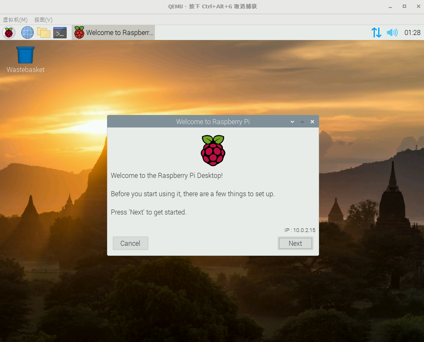The width and height of the screenshot is (424, 342).
Task: Maximize the QEMU window
Action: click(404, 7)
